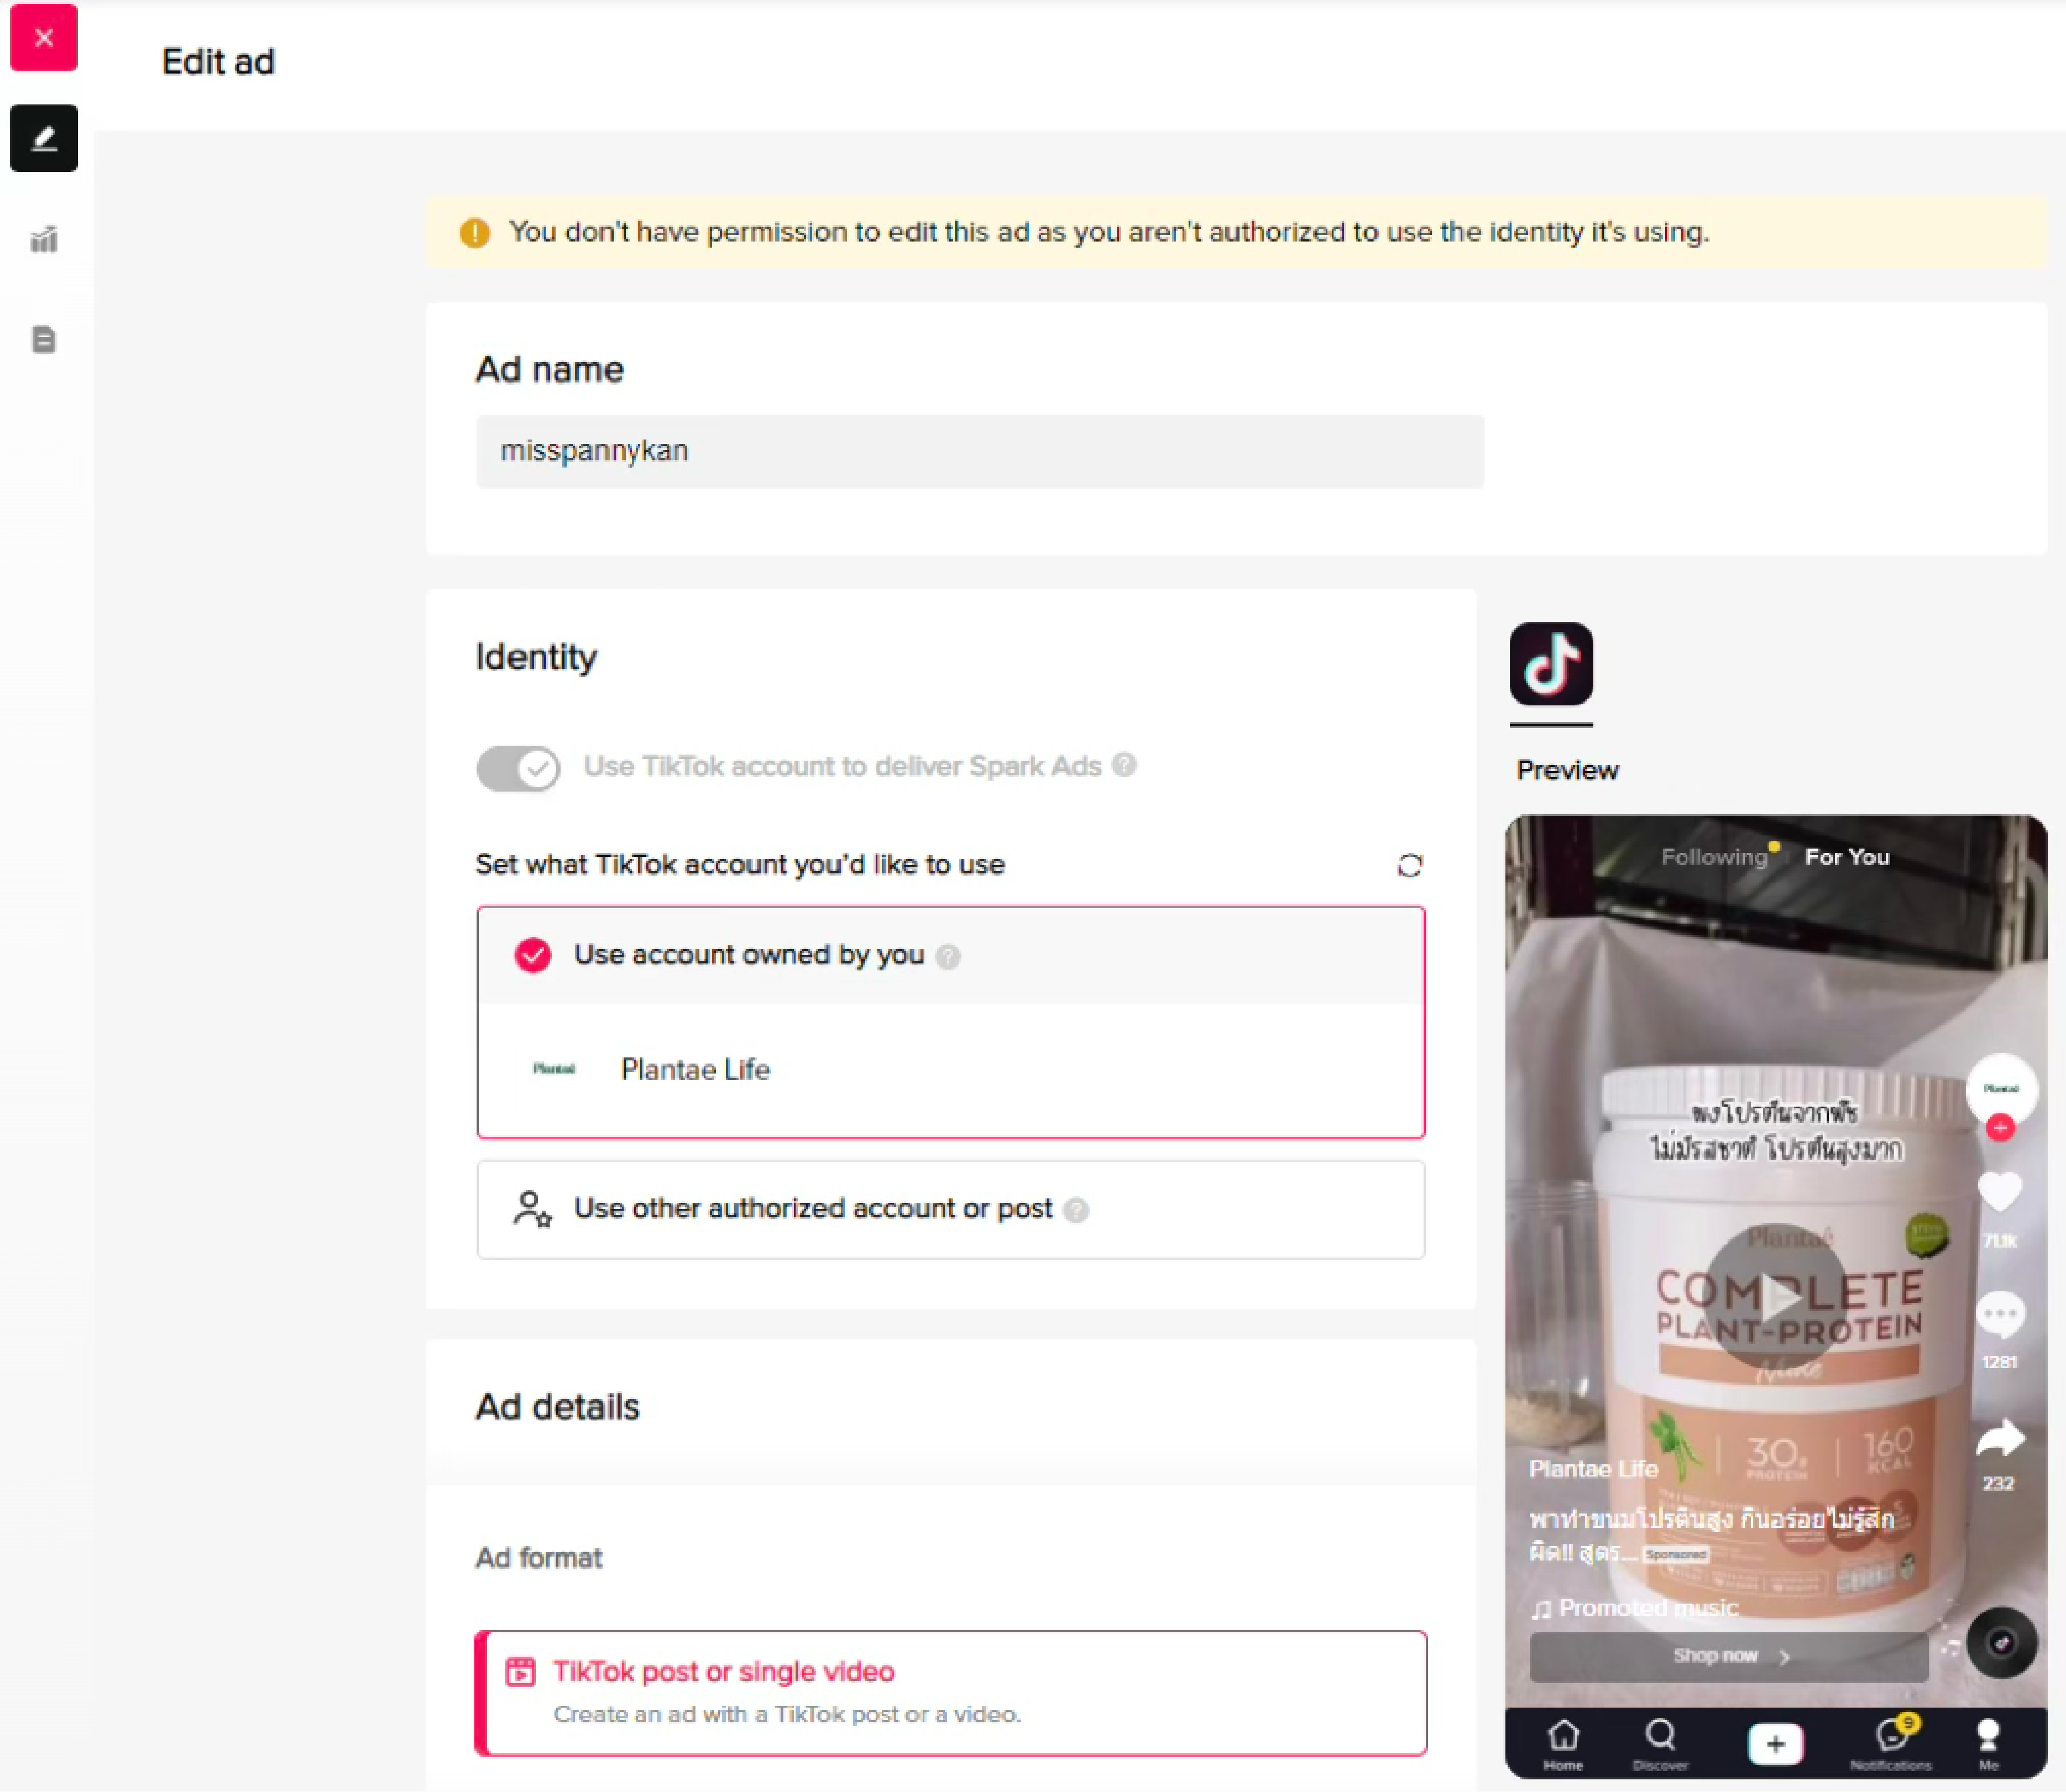2066x1792 pixels.
Task: Open the help icon beside account owned by you
Action: [x=948, y=957]
